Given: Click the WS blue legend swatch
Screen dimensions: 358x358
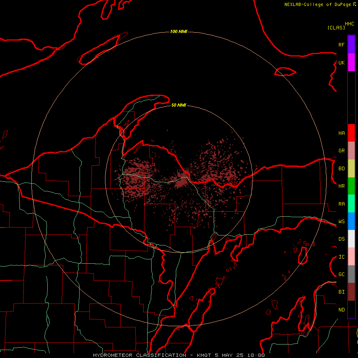Looking at the screenshot, I should pyautogui.click(x=351, y=221).
